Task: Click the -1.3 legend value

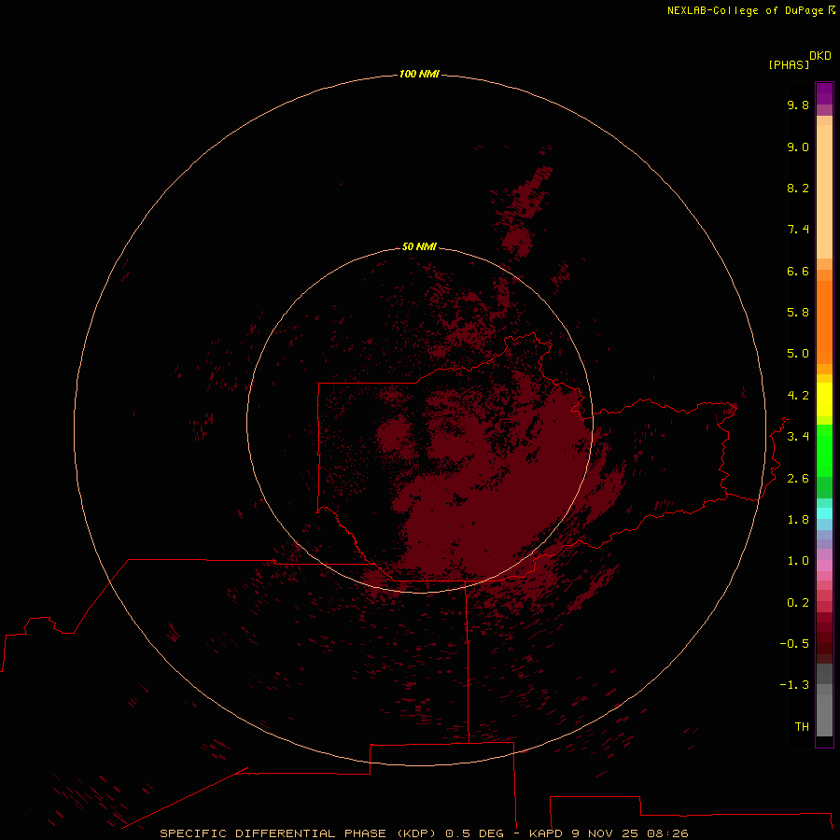Action: click(794, 685)
